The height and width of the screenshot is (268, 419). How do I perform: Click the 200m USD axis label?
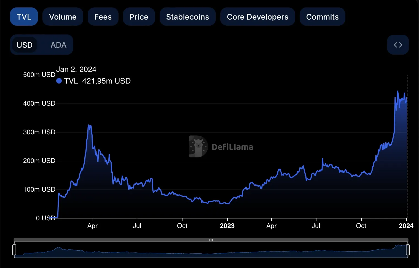tap(39, 161)
